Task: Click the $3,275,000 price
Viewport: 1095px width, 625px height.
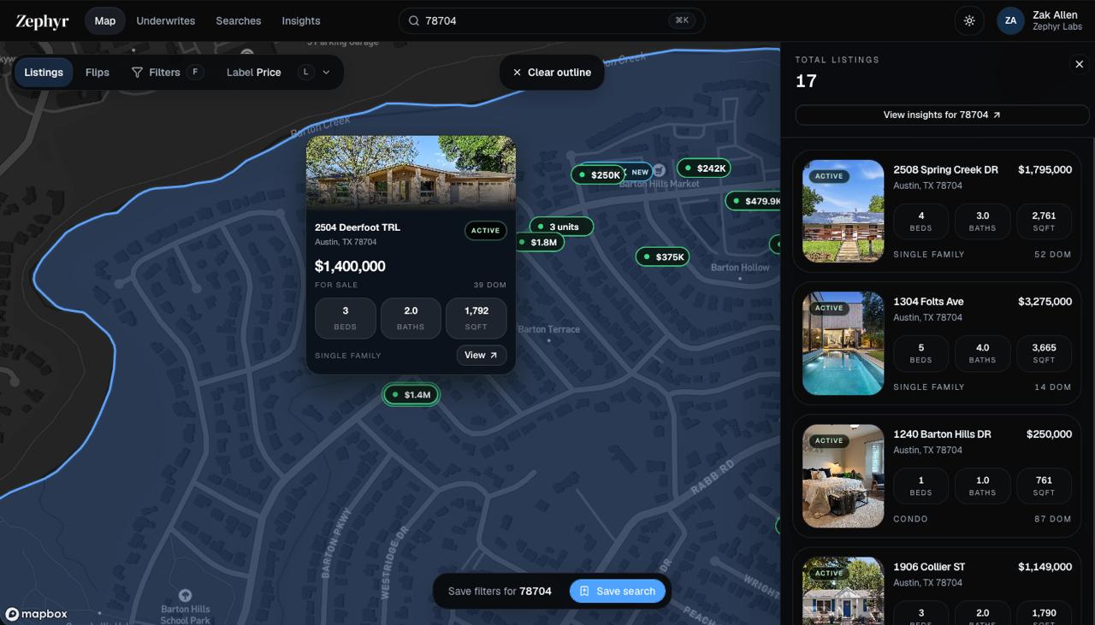Action: [x=1045, y=302]
